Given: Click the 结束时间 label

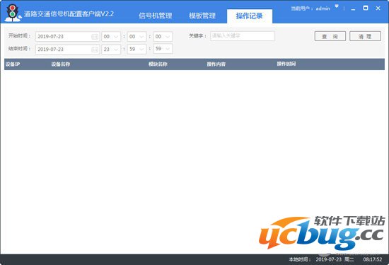Looking at the screenshot, I should 19,48.
